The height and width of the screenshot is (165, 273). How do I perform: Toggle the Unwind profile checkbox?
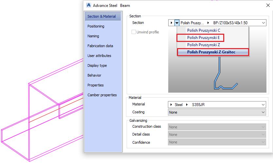coord(134,32)
